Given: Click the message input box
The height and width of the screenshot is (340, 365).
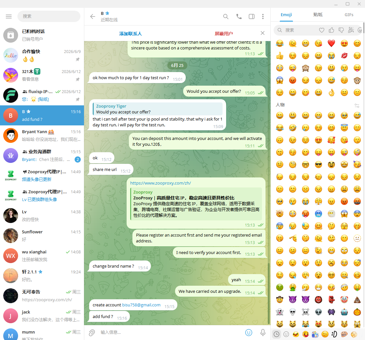Looking at the screenshot, I should pos(171,333).
